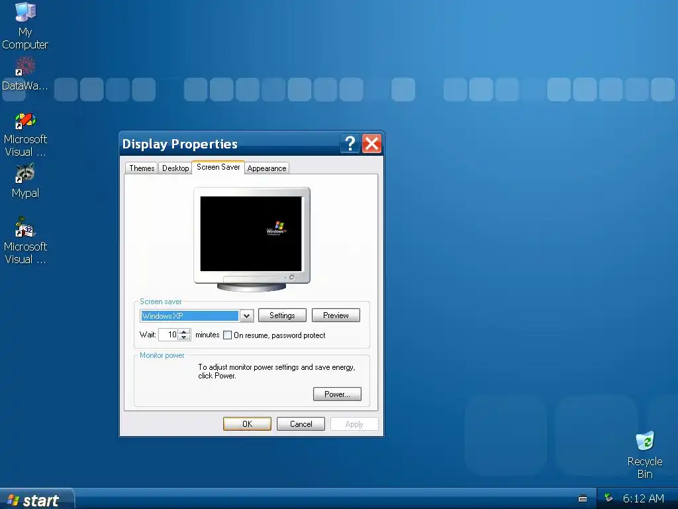Click the help question mark in Display Properties

(x=350, y=144)
